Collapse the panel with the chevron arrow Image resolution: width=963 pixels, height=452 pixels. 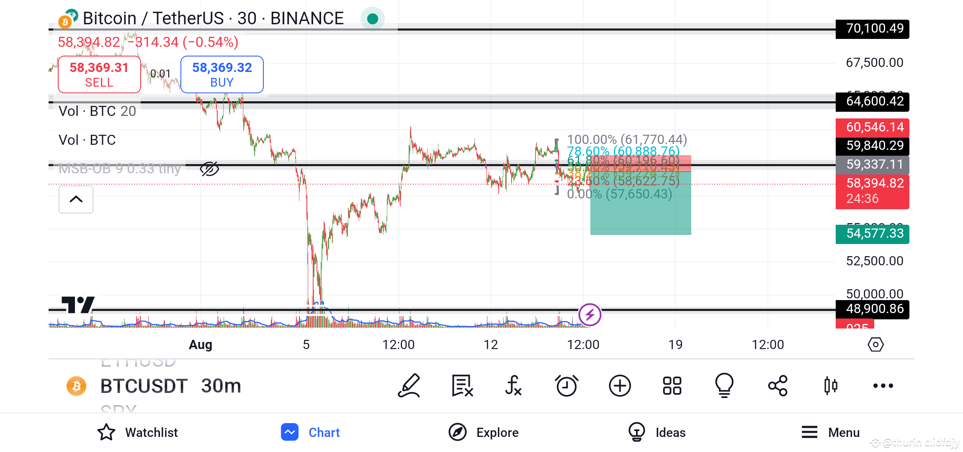(76, 200)
